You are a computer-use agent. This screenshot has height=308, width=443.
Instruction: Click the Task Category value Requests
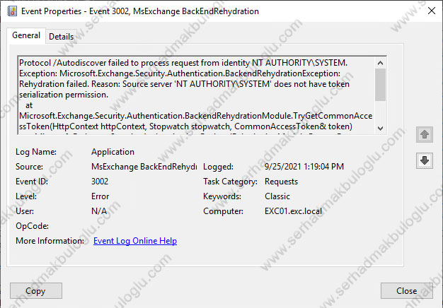pos(281,182)
